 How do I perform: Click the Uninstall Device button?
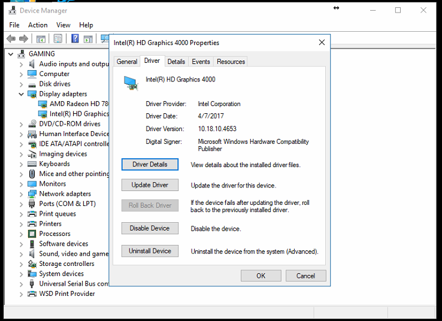pos(150,251)
